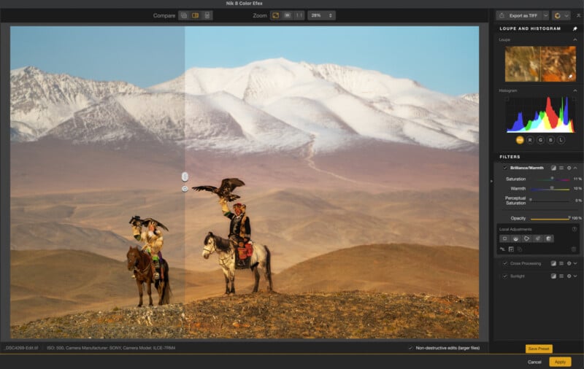Expand the Sunlight filter section
Image resolution: width=584 pixels, height=369 pixels.
[575, 276]
